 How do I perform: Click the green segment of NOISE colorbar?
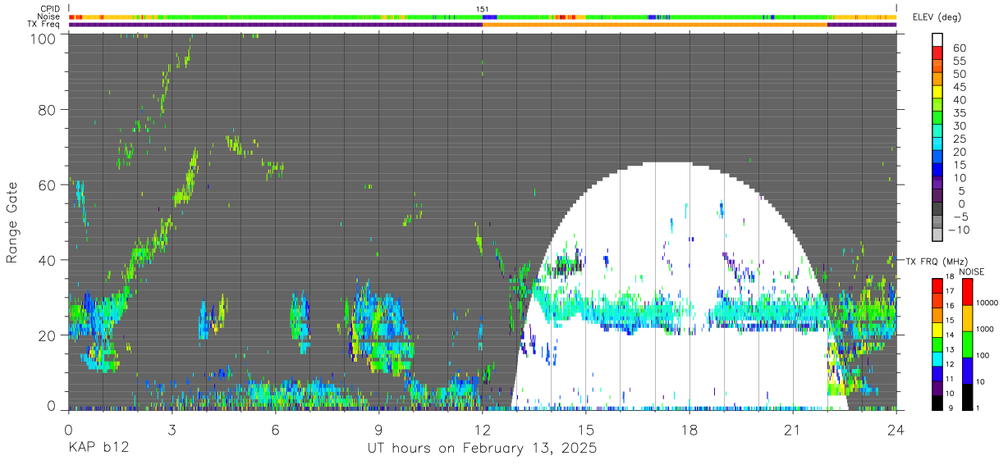click(967, 344)
